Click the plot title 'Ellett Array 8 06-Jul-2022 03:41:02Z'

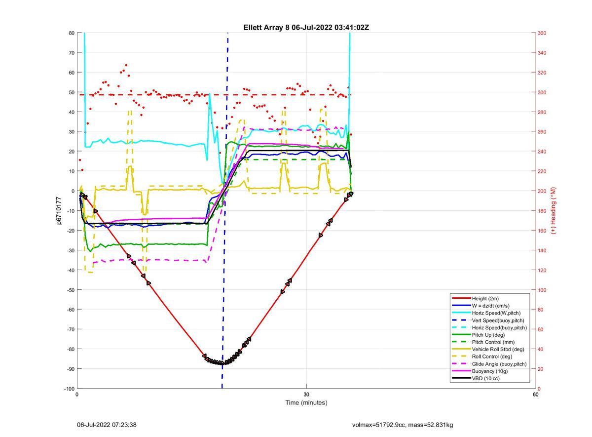(x=306, y=28)
